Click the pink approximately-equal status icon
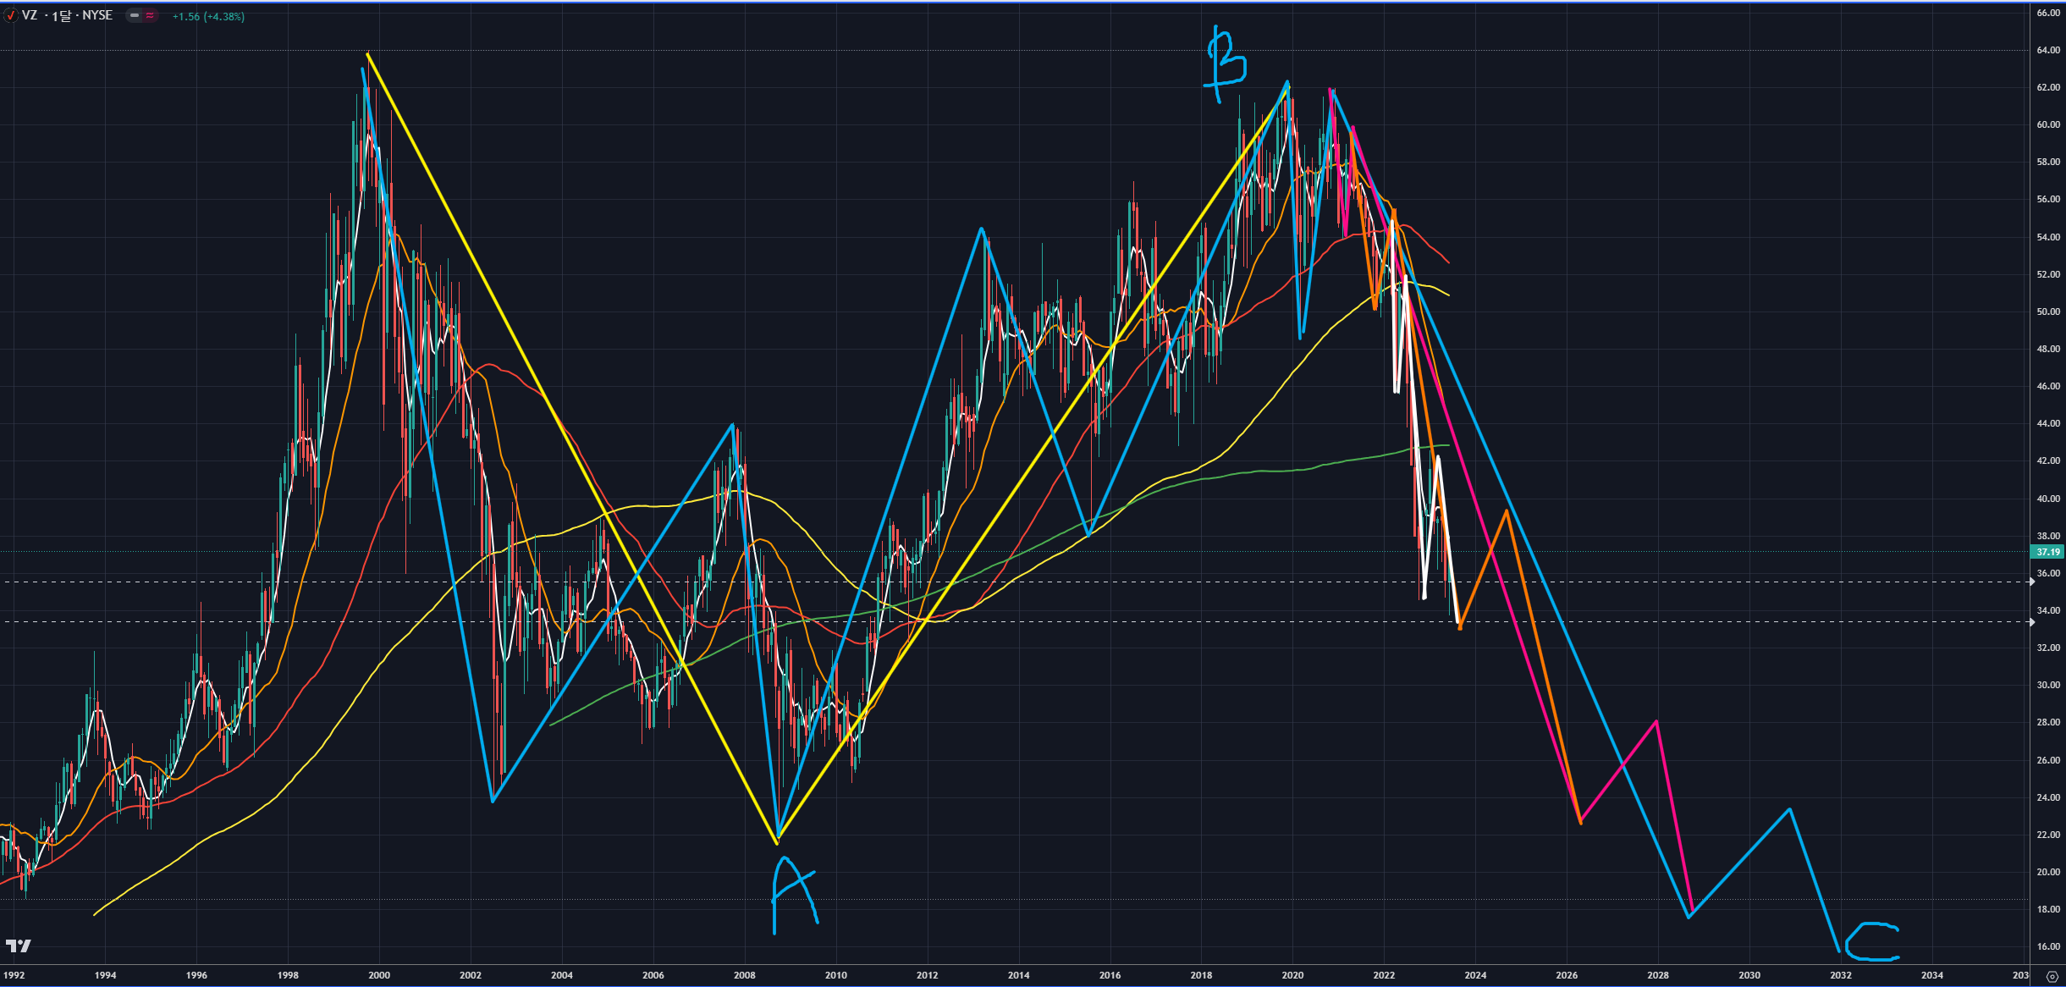2066x987 pixels. pos(150,15)
